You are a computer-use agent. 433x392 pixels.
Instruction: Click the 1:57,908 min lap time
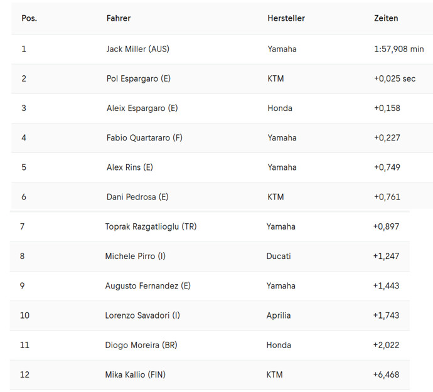[398, 49]
